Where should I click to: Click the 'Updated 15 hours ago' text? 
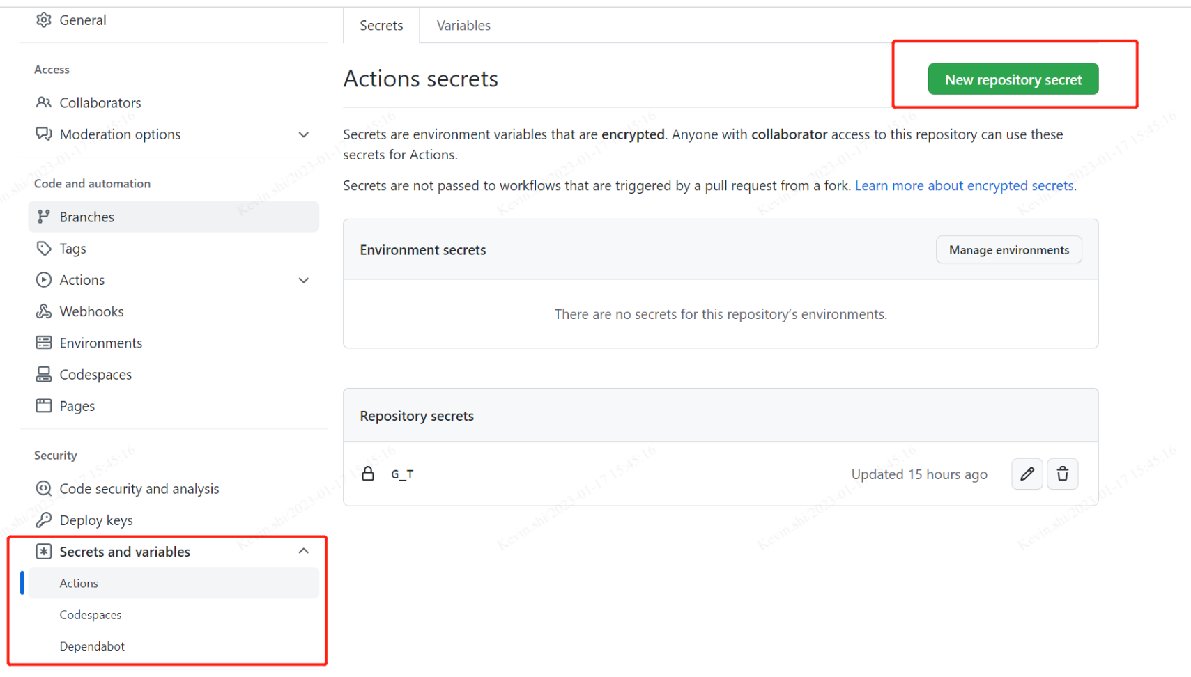[x=919, y=474]
